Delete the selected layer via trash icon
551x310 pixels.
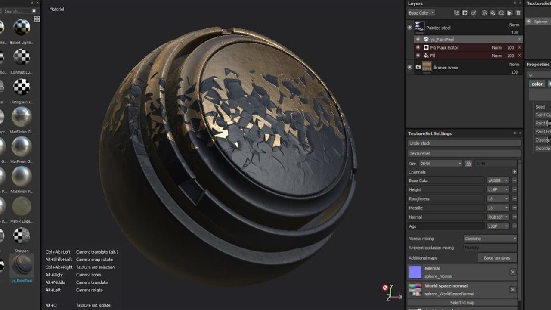tap(519, 13)
